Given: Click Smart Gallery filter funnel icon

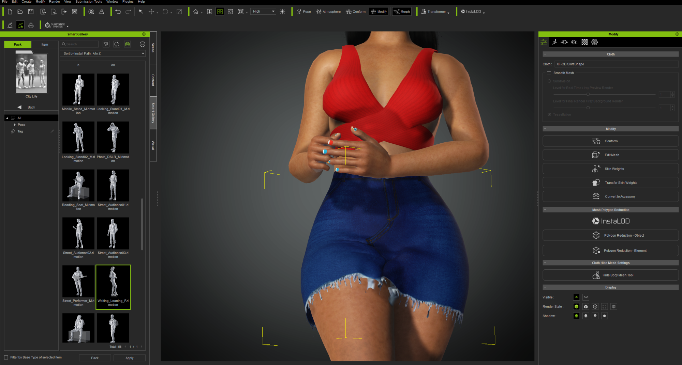Looking at the screenshot, I should [x=106, y=44].
